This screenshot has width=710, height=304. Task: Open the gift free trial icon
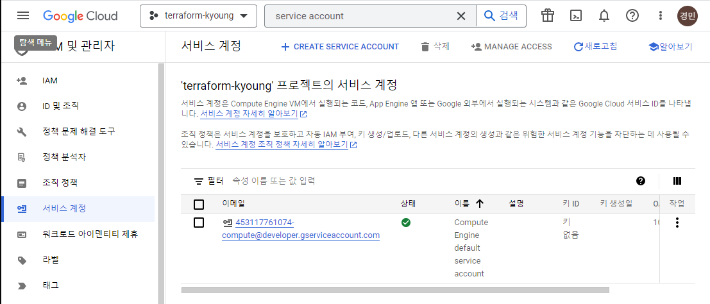coord(548,16)
